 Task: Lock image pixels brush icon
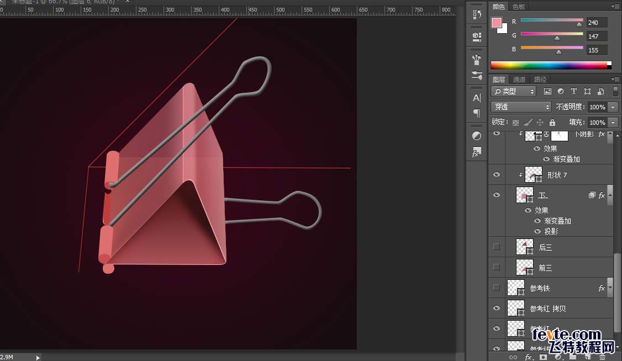(x=528, y=123)
